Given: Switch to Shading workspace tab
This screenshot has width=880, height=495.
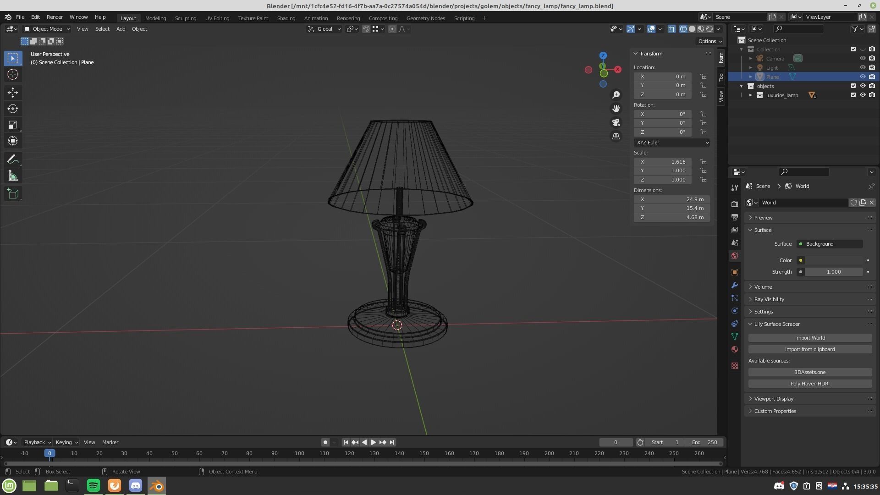Looking at the screenshot, I should point(286,18).
